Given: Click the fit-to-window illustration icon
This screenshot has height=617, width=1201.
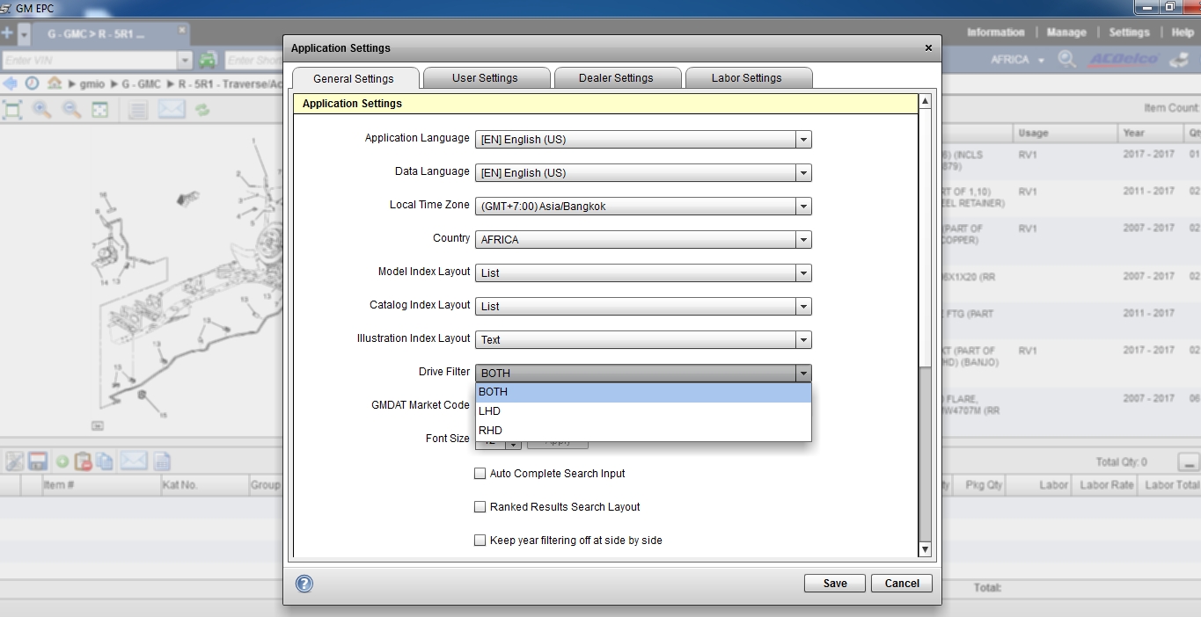Looking at the screenshot, I should (12, 109).
